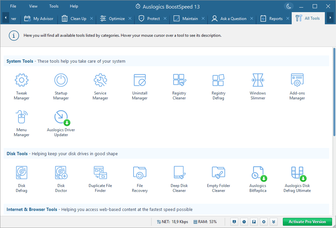Click the System Tools heading

tap(20, 61)
